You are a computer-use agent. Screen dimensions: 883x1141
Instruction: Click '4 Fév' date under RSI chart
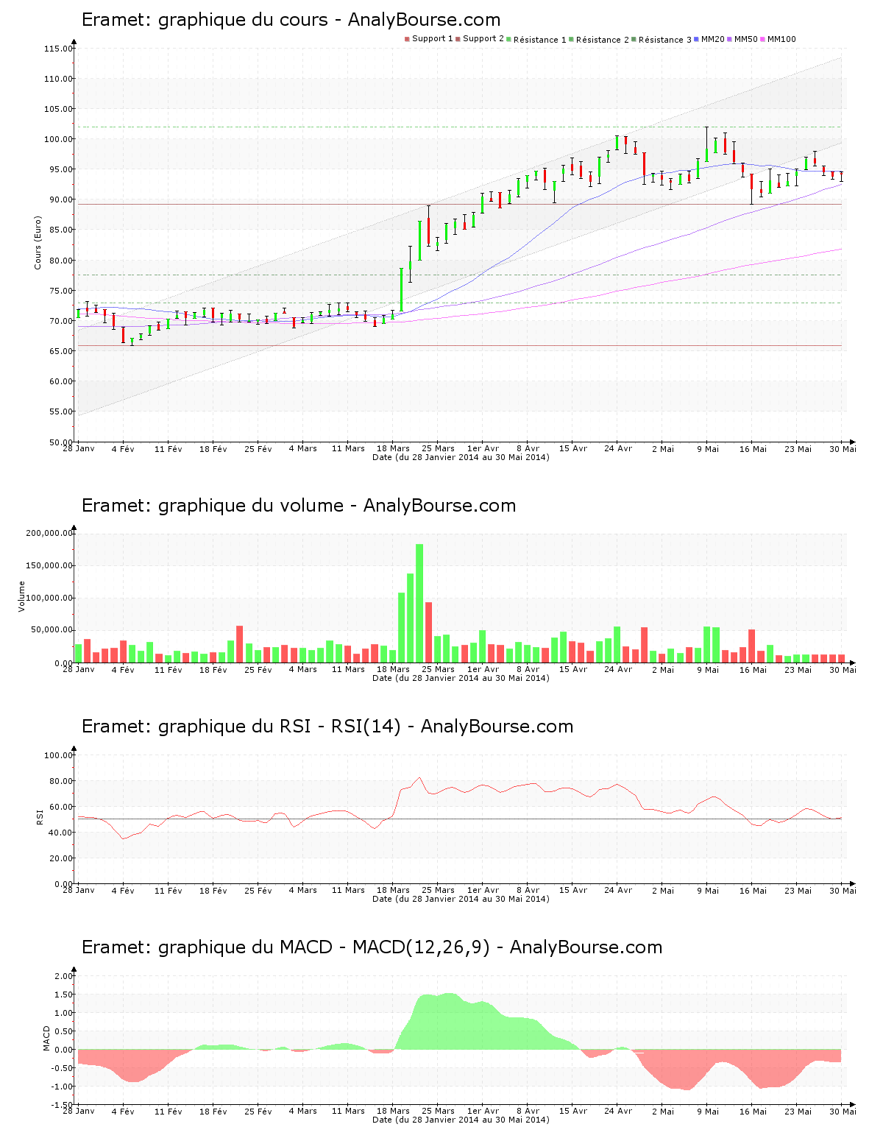coord(123,890)
